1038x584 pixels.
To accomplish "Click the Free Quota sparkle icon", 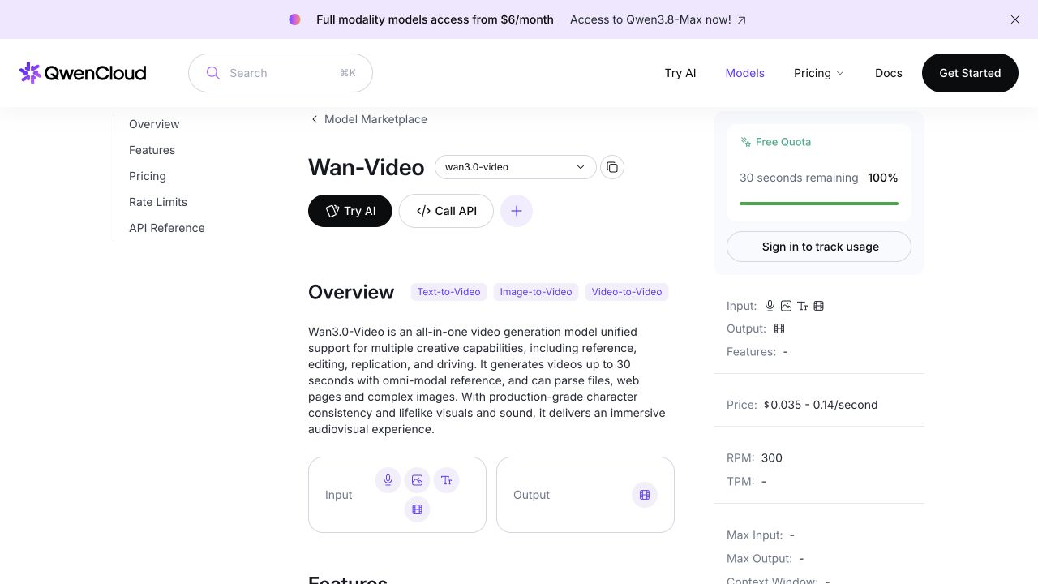I will (745, 142).
